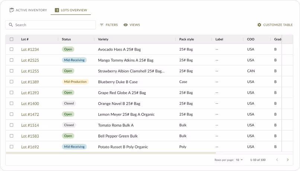Click the Views eye icon

click(x=125, y=25)
